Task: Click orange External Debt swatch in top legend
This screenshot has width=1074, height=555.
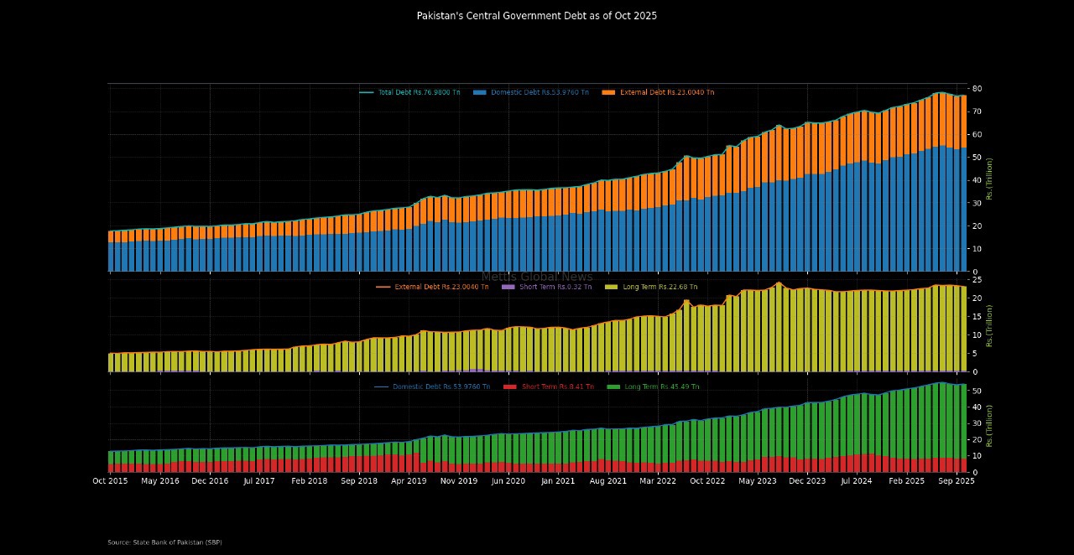Action: click(609, 92)
